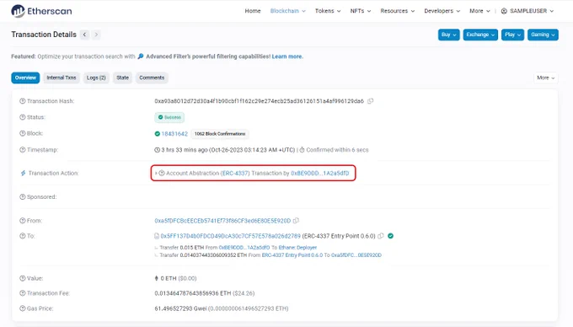Click the green verified checkmark beside Entry Point
Viewport: 573px width, 327px height.
[x=391, y=236]
